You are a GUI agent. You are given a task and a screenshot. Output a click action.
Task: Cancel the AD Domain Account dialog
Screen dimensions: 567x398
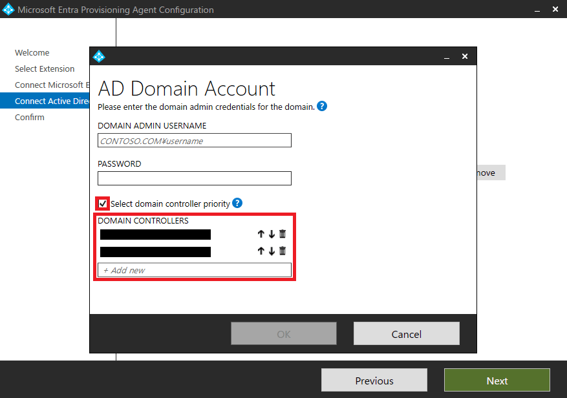[x=407, y=333]
